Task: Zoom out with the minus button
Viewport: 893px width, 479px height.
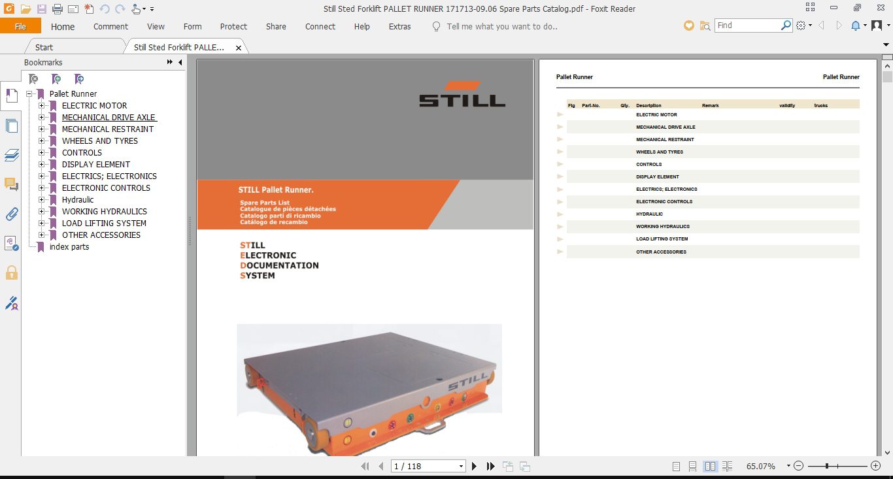Action: tap(799, 466)
